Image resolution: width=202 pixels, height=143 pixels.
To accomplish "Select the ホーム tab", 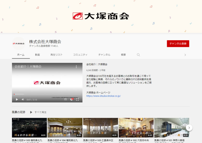I will [x=21, y=55].
